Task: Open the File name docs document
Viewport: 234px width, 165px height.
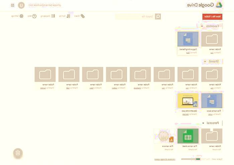Action: tap(212, 101)
